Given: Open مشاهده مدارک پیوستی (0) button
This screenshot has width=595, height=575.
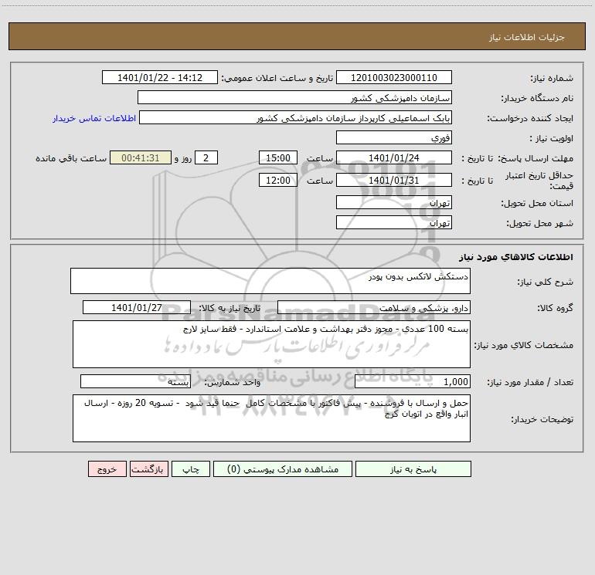Looking at the screenshot, I should click(x=283, y=469).
